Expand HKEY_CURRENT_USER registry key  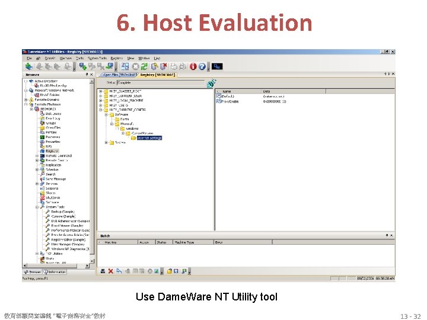point(100,96)
